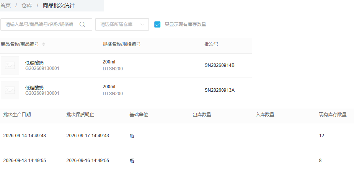Click unit 瓶 in the 2026-09-14 row
The width and height of the screenshot is (354, 172).
(132, 136)
